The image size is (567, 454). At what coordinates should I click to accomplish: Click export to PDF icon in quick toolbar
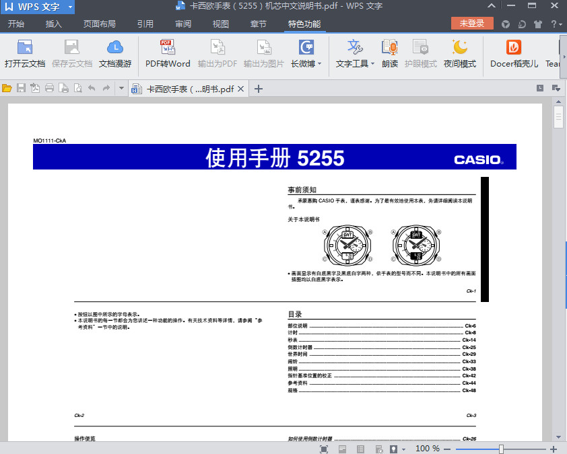35,88
